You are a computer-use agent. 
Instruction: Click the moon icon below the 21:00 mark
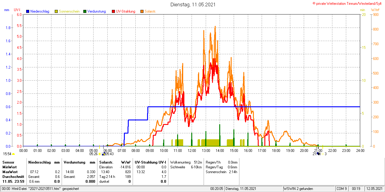[x=318, y=154]
